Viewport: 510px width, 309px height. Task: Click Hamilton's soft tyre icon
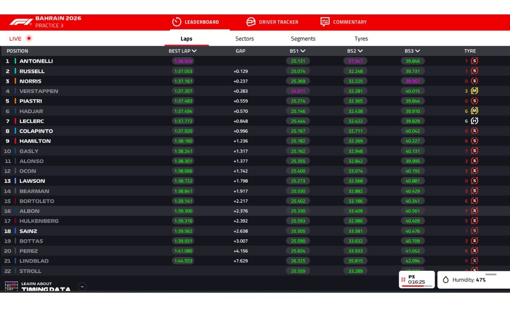tap(475, 141)
